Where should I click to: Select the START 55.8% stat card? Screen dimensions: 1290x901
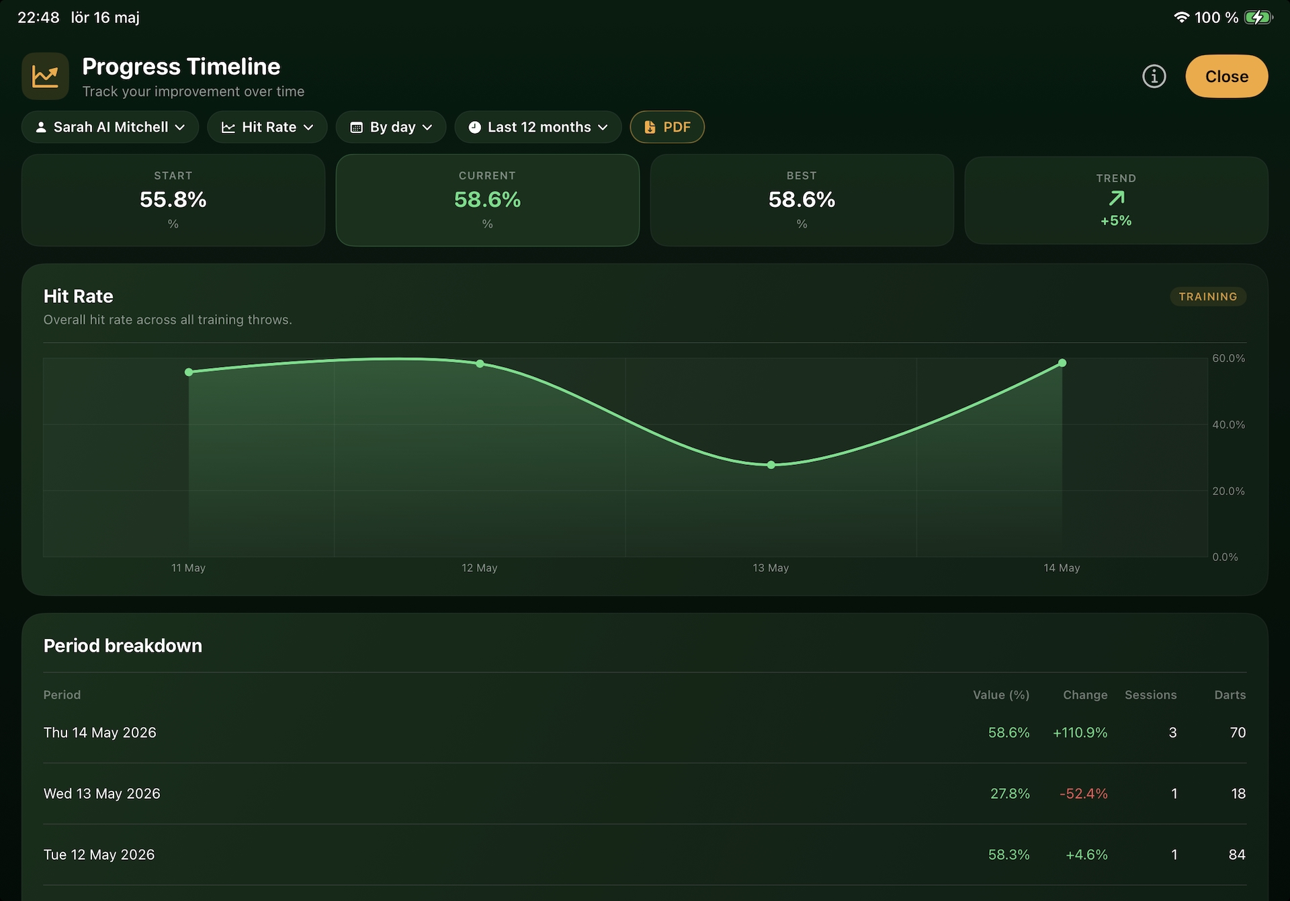click(x=173, y=200)
